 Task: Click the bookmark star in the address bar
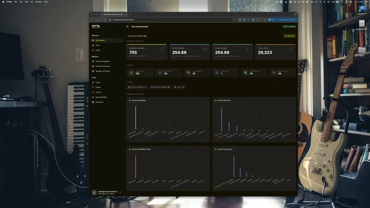pyautogui.click(x=234, y=20)
